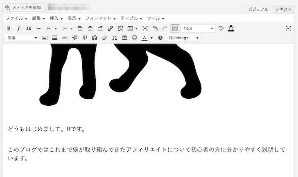Open the フォーマット menu
Image resolution: width=298 pixels, height=177 pixels.
[x=100, y=18]
